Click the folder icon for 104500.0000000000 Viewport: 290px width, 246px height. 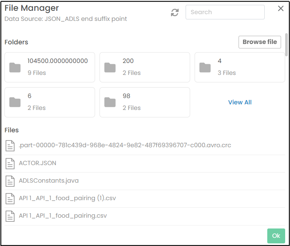(15, 67)
